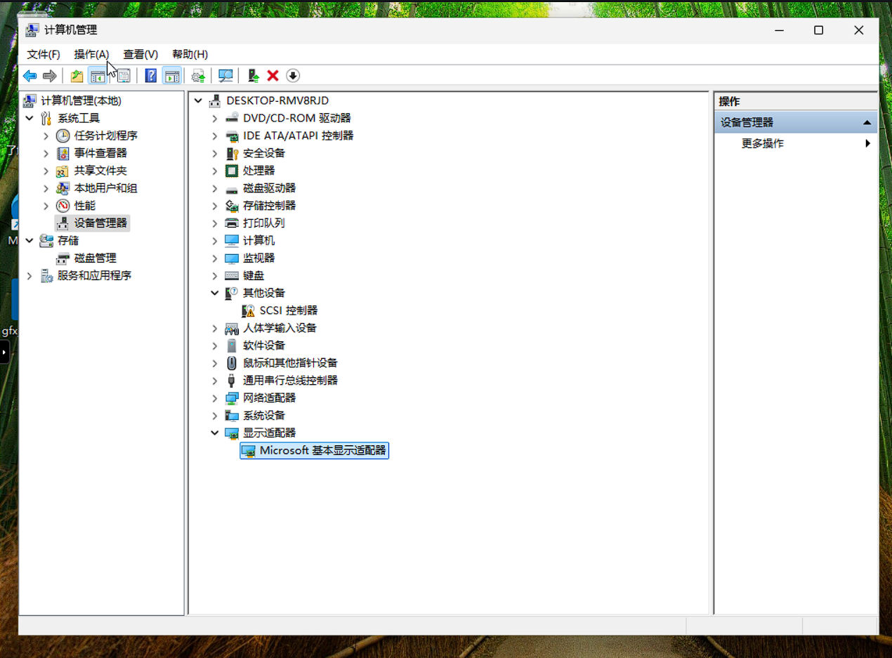Expand the 磁盘驱动器 category
Viewport: 892px width, 658px height.
pos(215,188)
